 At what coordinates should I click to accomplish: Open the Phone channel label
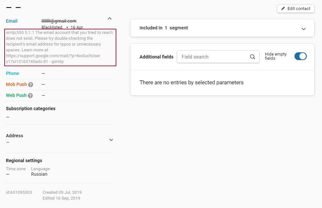tap(12, 73)
